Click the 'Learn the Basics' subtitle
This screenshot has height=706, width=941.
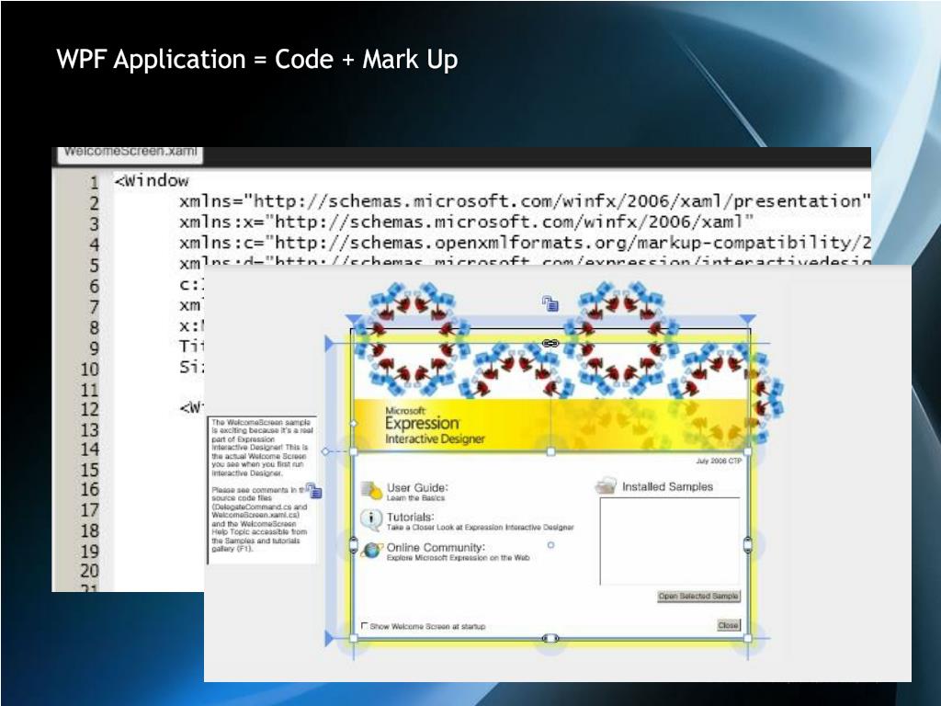click(x=416, y=498)
